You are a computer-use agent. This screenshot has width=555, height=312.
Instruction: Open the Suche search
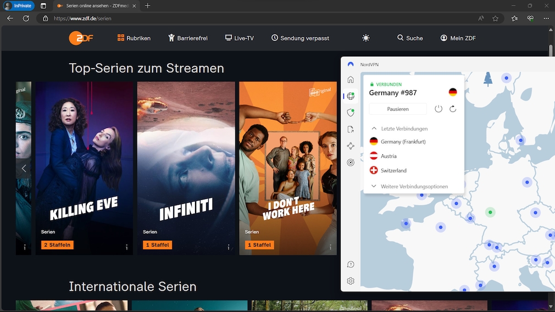(410, 38)
